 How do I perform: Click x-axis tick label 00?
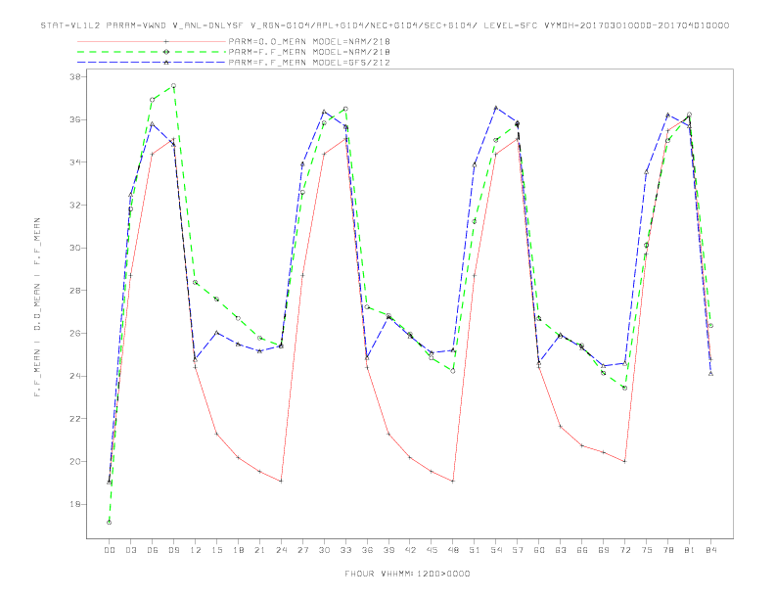tap(110, 550)
